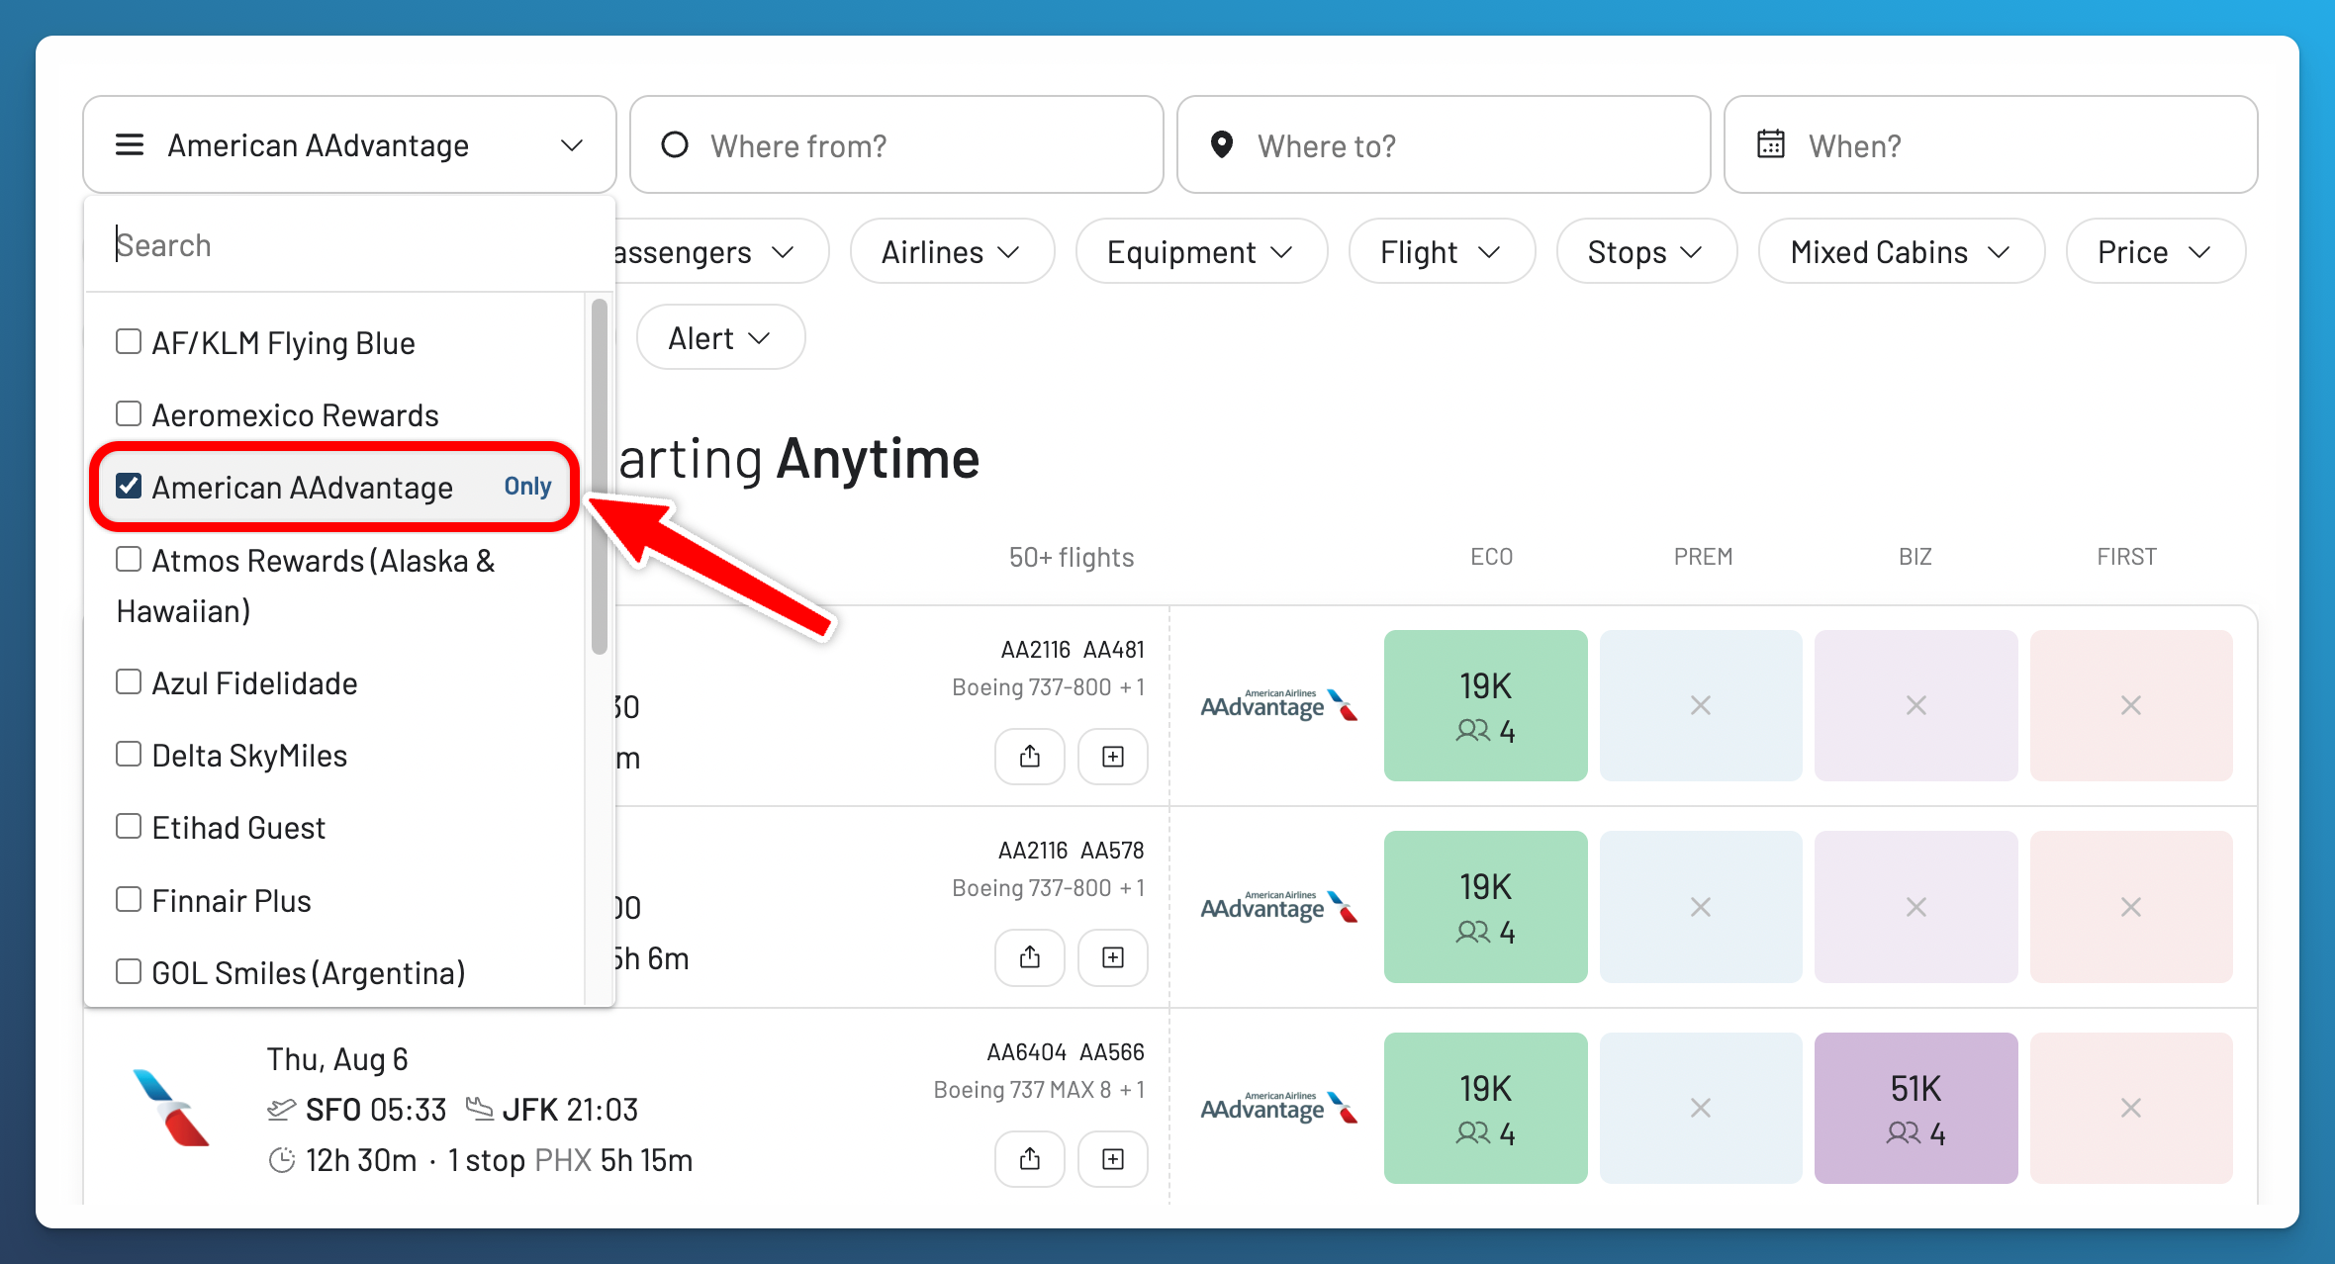Check Atmos Rewards (Alaska & Hawaiian) checkbox
Viewport: 2335px width, 1264px height.
[x=129, y=559]
